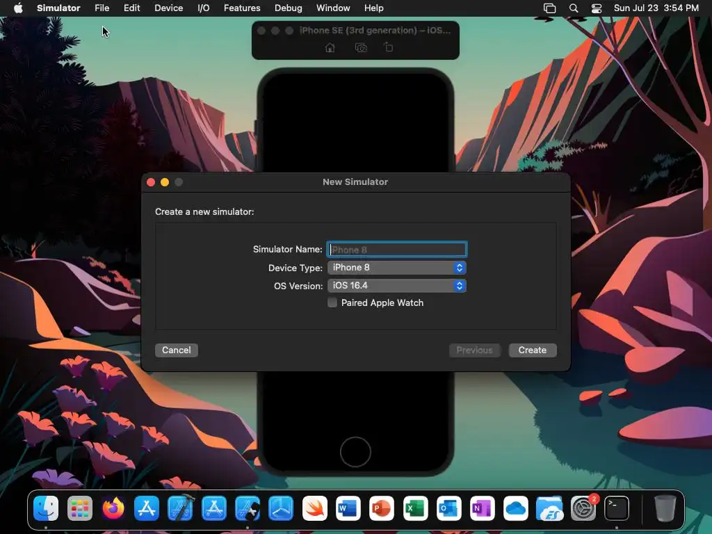The height and width of the screenshot is (534, 712).
Task: Open System Settings with badge in Dock
Action: coord(583,508)
